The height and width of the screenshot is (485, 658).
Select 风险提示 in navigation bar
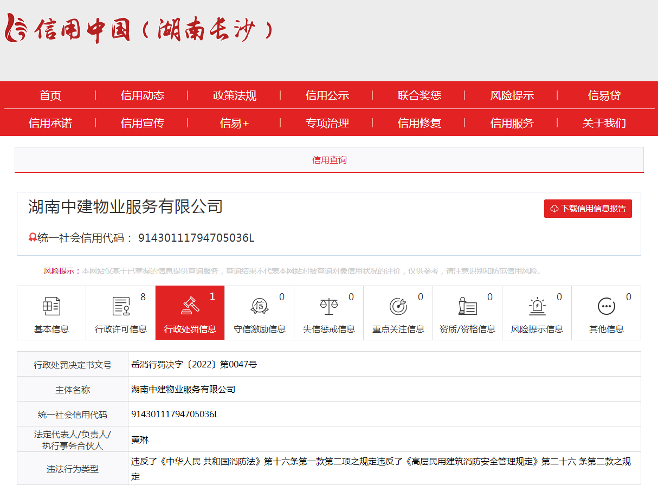tap(512, 95)
